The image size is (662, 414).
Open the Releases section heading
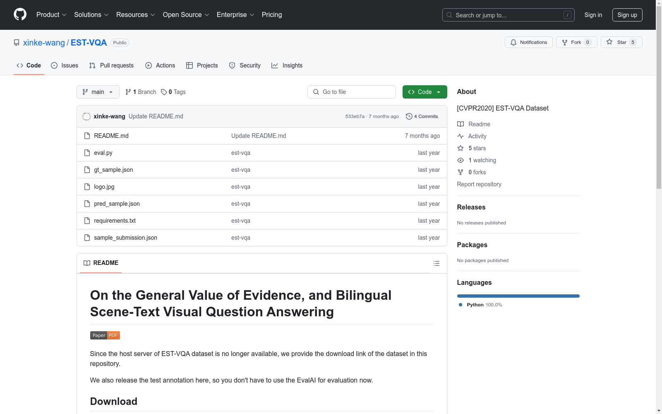pyautogui.click(x=471, y=207)
